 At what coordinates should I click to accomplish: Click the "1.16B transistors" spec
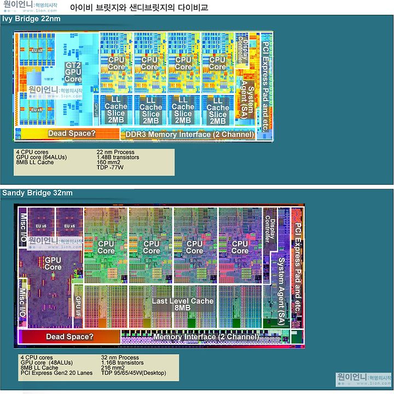(123, 363)
